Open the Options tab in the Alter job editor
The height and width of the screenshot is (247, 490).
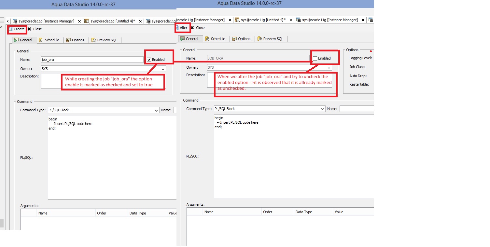tap(241, 39)
